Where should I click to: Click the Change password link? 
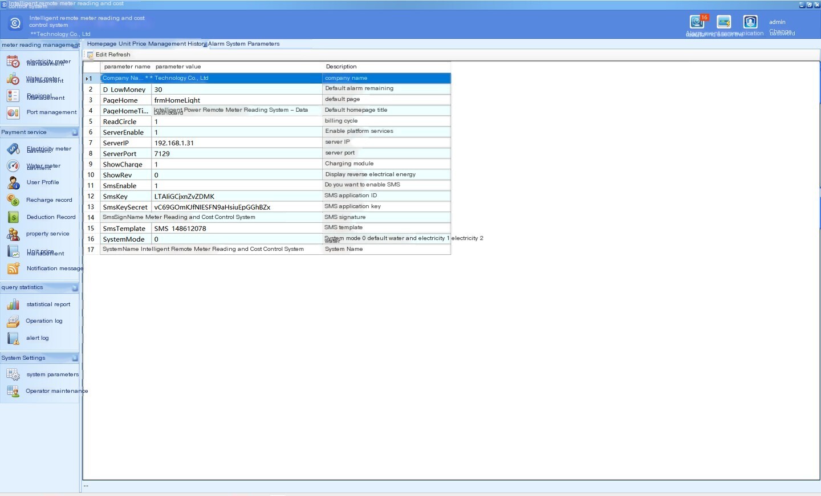(x=782, y=32)
